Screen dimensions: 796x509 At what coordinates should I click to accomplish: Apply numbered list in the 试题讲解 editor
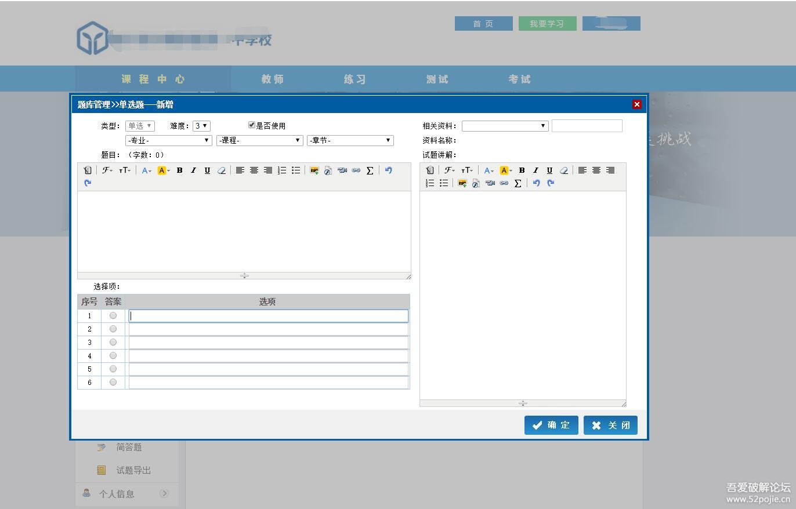pos(430,183)
